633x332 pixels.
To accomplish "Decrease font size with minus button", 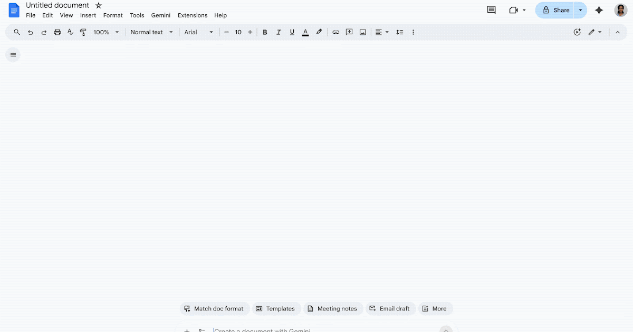I will coord(227,32).
